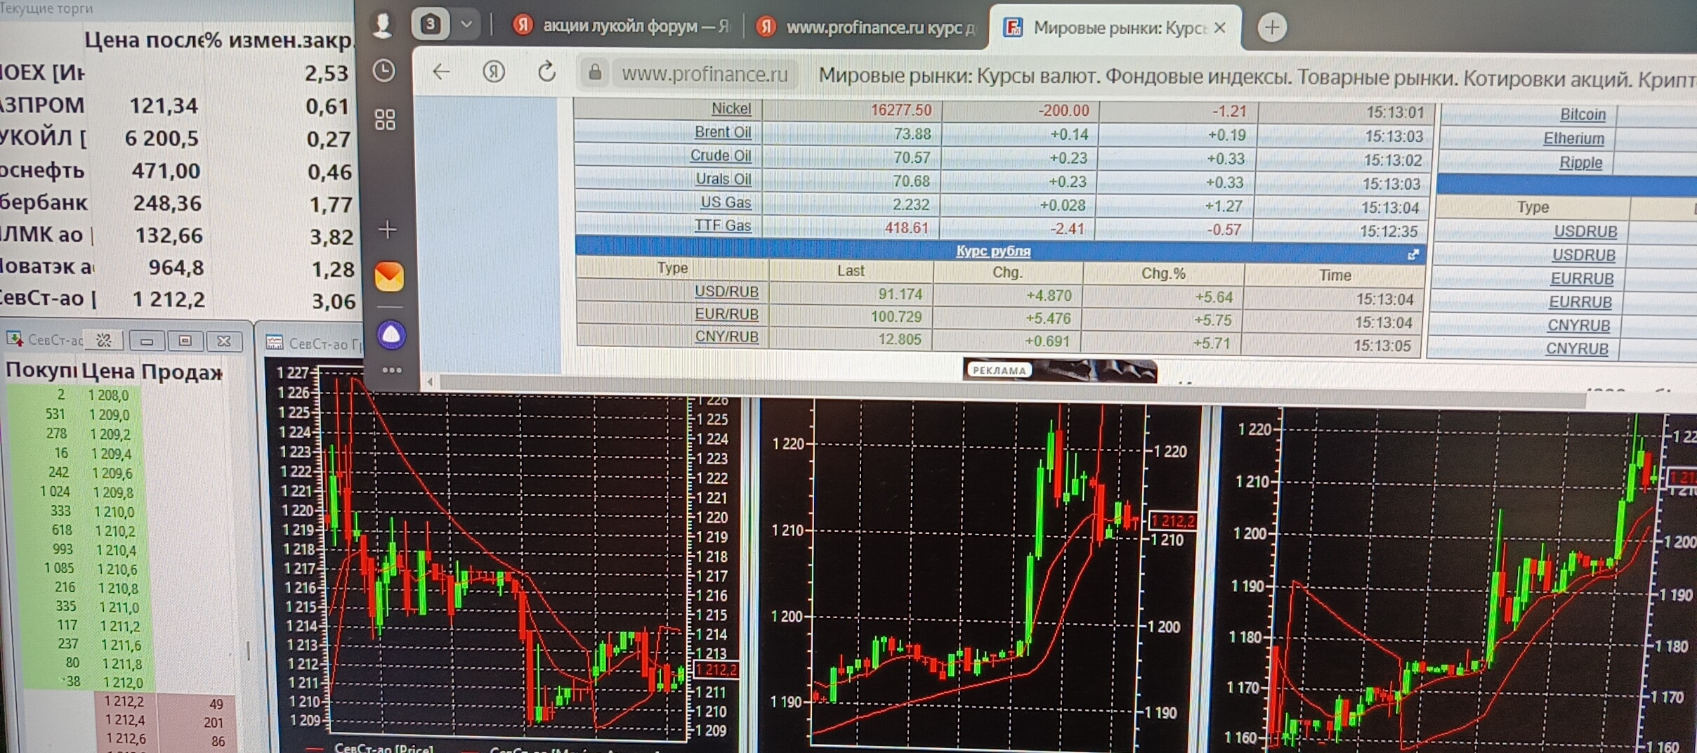Click the 'Курс рубля' section header link

coord(992,251)
